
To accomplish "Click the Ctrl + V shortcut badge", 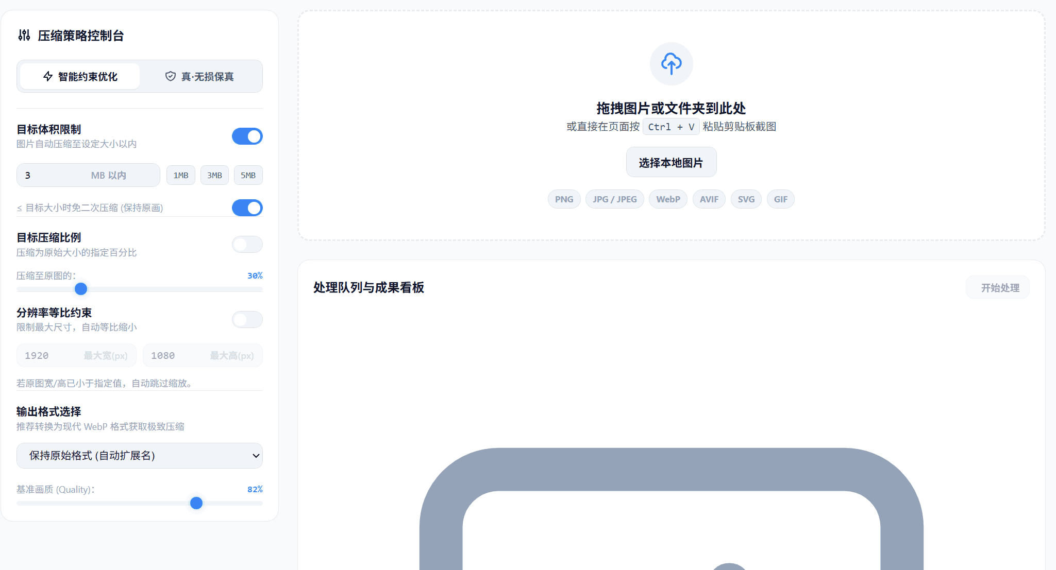I will coord(671,127).
